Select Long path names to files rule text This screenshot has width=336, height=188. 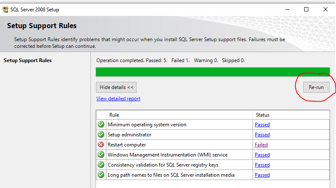pos(171,175)
